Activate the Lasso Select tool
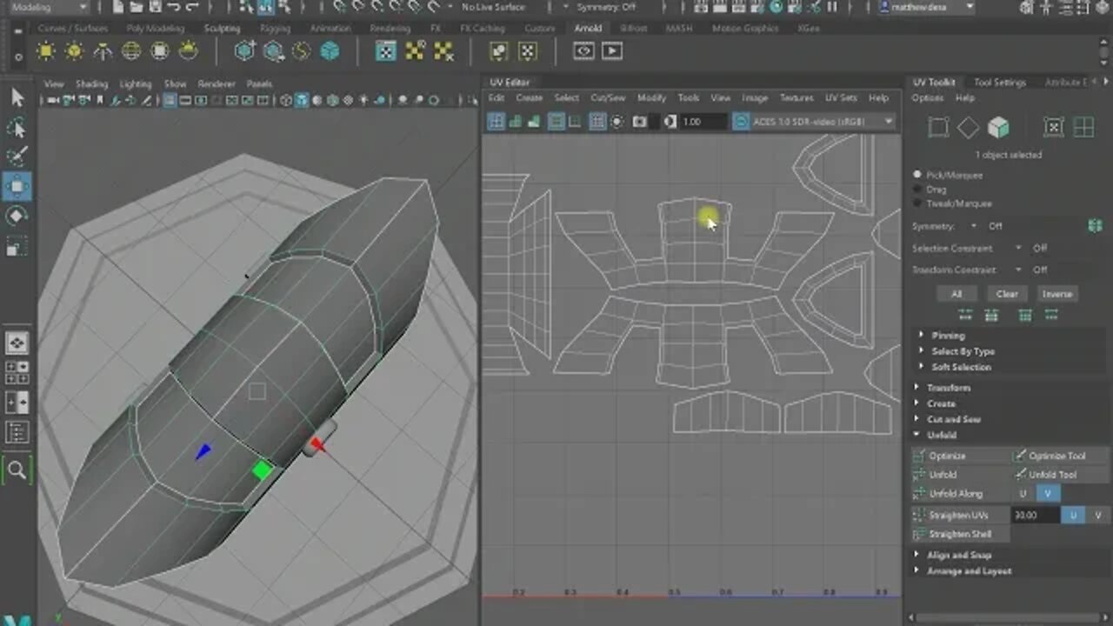Image resolution: width=1113 pixels, height=626 pixels. click(17, 129)
